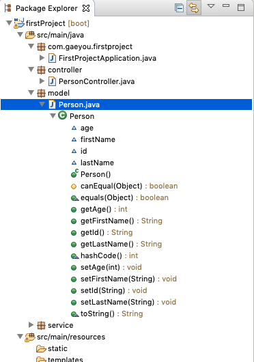254x362 pixels.
Task: Select the Person() constructor entry
Action: [x=96, y=174]
